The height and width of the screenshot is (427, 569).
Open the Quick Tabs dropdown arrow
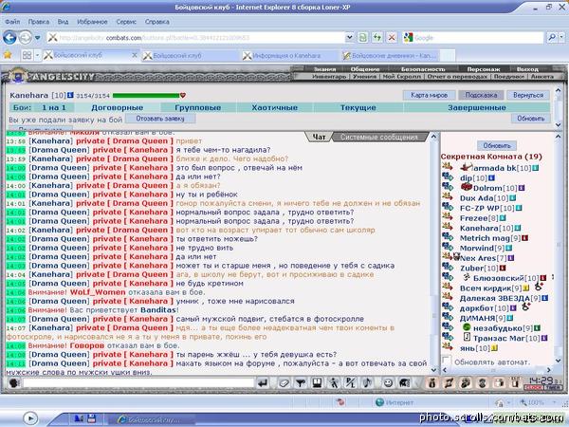point(37,55)
